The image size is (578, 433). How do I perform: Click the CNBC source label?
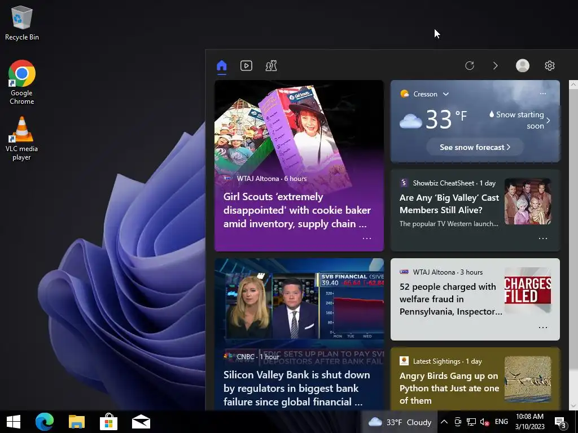click(246, 357)
